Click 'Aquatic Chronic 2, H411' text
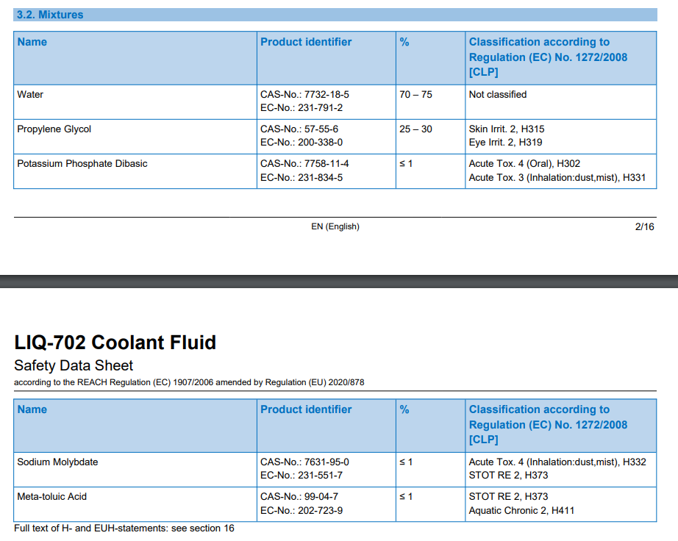The width and height of the screenshot is (678, 541). 521,511
